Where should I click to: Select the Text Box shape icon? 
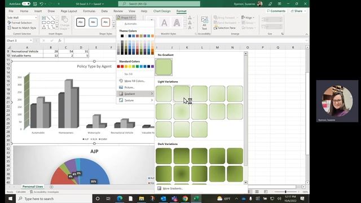coord(44,18)
